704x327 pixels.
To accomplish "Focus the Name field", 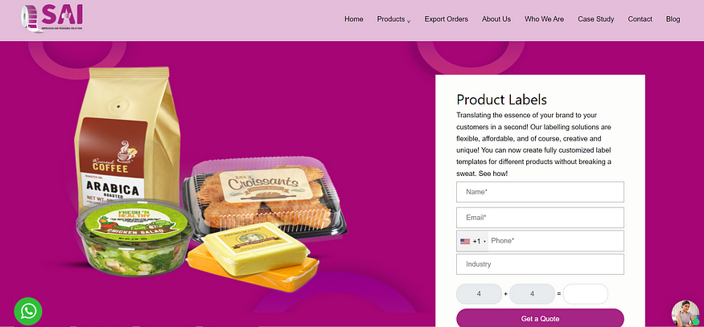I will [540, 192].
